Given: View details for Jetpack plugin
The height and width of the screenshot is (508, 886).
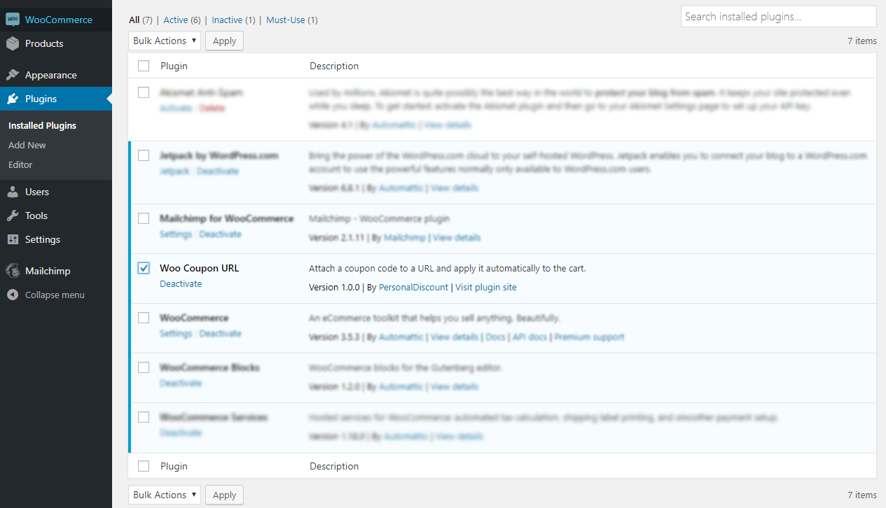Looking at the screenshot, I should [x=455, y=188].
